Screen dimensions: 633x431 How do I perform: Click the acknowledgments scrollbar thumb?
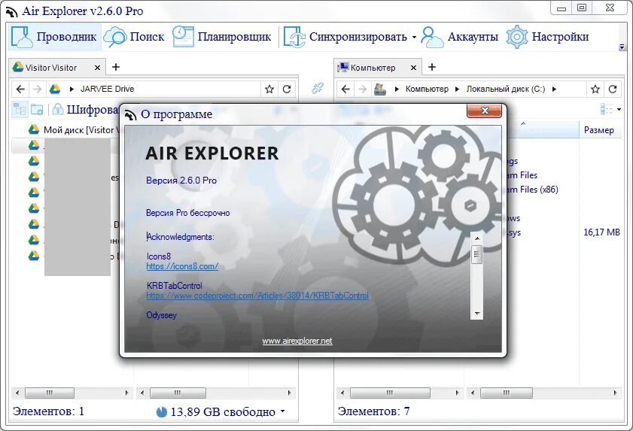tap(476, 254)
